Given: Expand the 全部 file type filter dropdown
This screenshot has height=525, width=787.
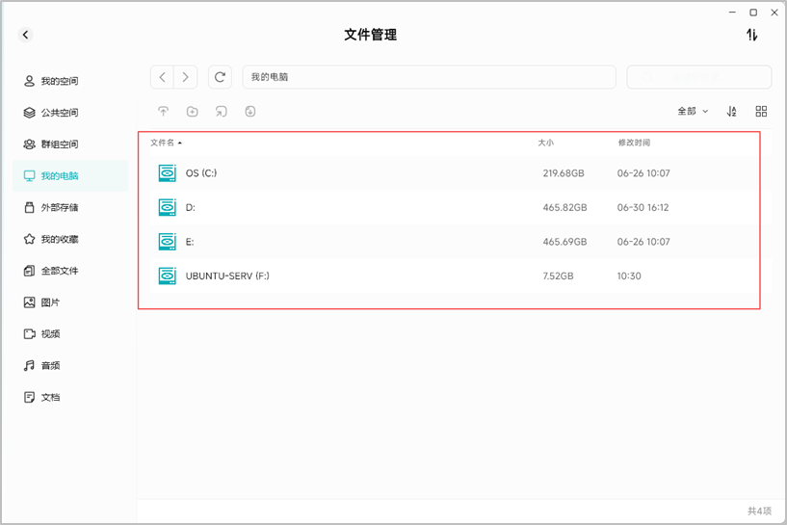Looking at the screenshot, I should click(693, 112).
